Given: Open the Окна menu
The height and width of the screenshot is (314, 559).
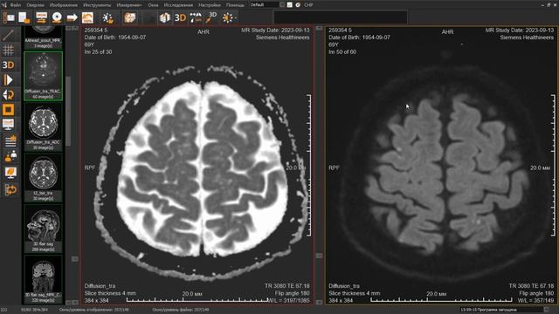Looking at the screenshot, I should click(153, 5).
